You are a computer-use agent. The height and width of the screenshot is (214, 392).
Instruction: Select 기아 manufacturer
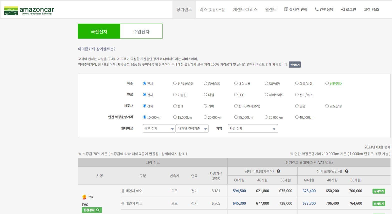click(x=205, y=106)
